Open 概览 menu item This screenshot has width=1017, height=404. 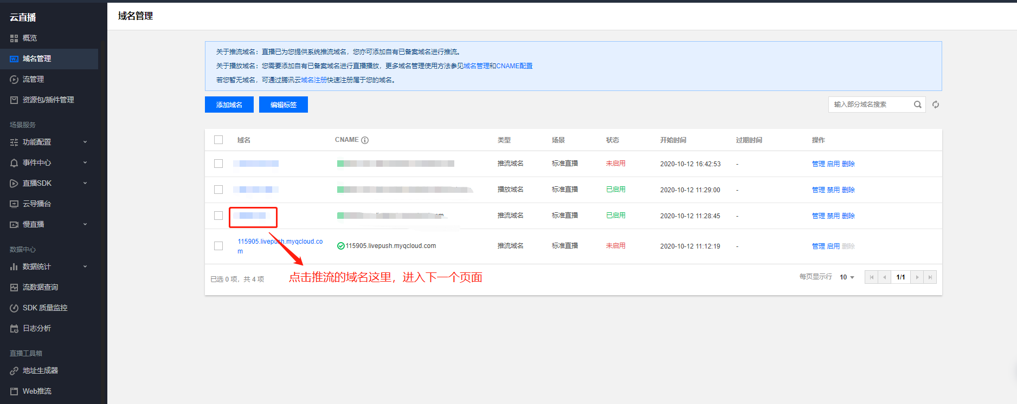click(x=30, y=38)
